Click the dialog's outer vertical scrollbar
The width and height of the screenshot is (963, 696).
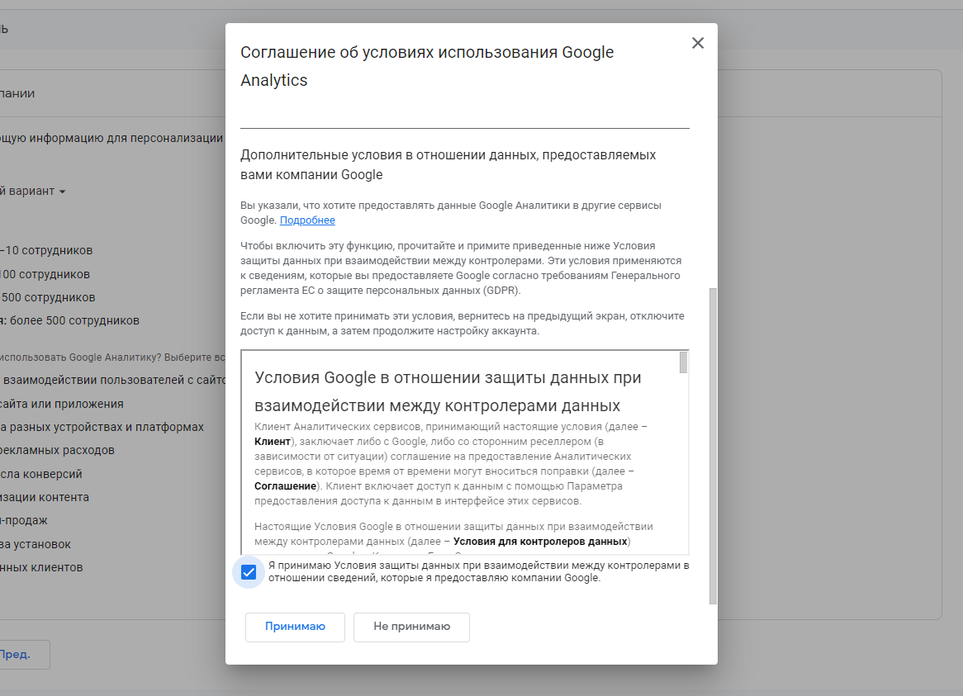(x=714, y=446)
